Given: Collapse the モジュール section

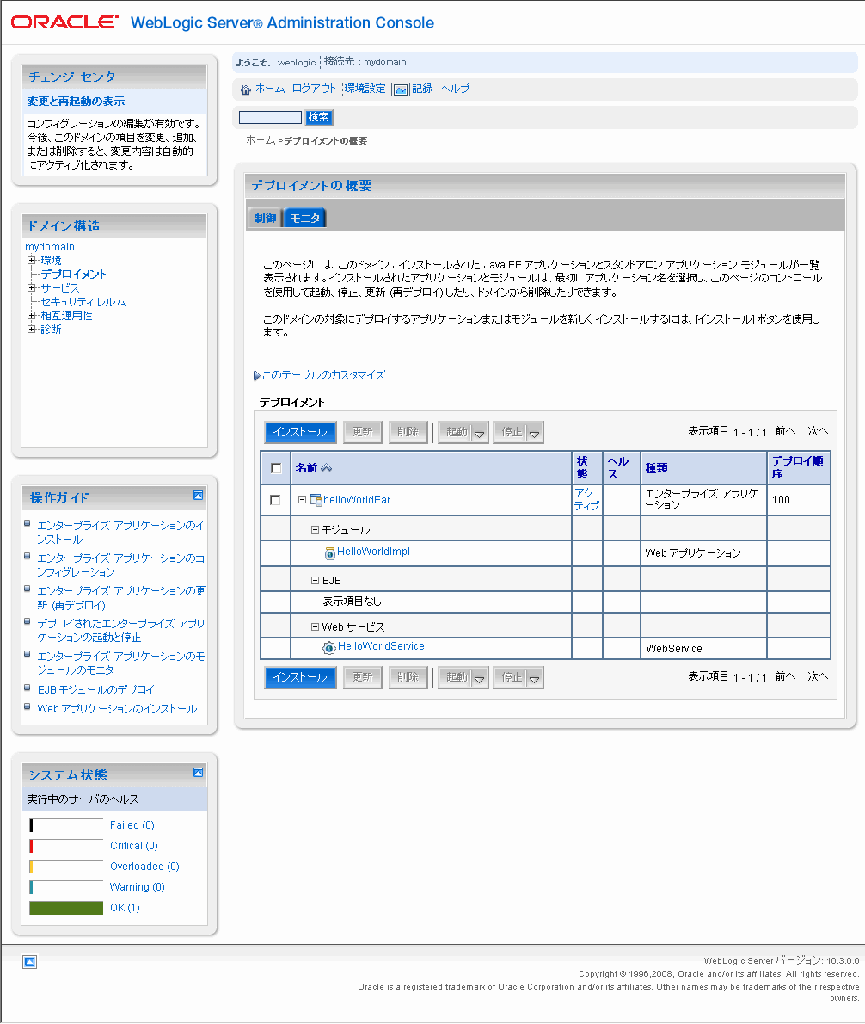Looking at the screenshot, I should point(315,529).
